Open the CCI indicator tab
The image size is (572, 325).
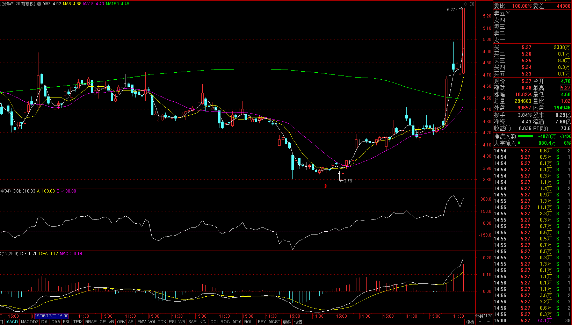214,322
